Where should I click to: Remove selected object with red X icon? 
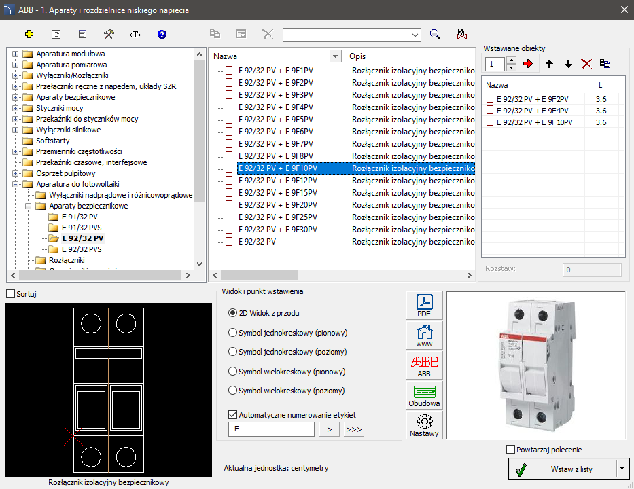tap(586, 64)
